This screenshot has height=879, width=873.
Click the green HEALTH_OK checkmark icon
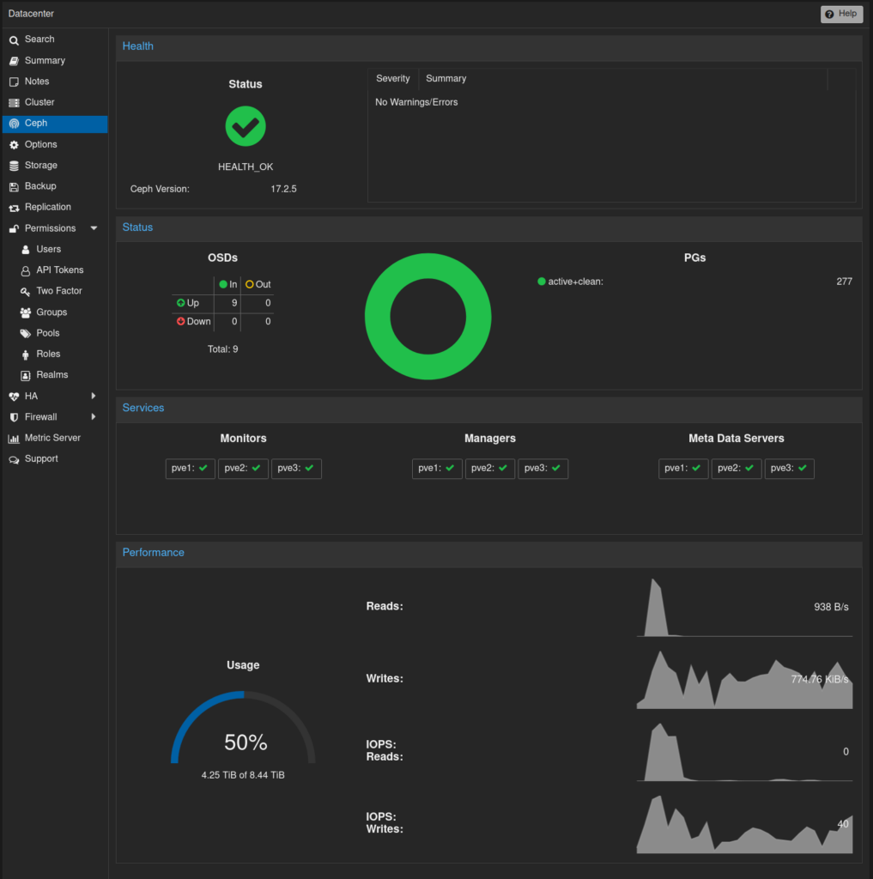pos(246,126)
